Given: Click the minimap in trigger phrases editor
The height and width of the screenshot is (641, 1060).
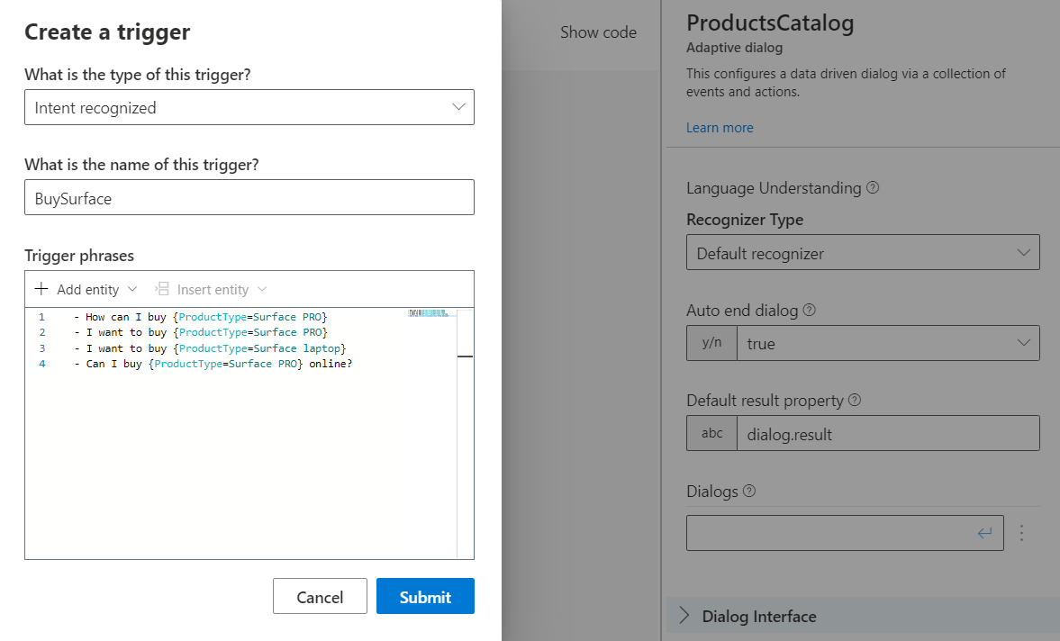Looking at the screenshot, I should (429, 313).
